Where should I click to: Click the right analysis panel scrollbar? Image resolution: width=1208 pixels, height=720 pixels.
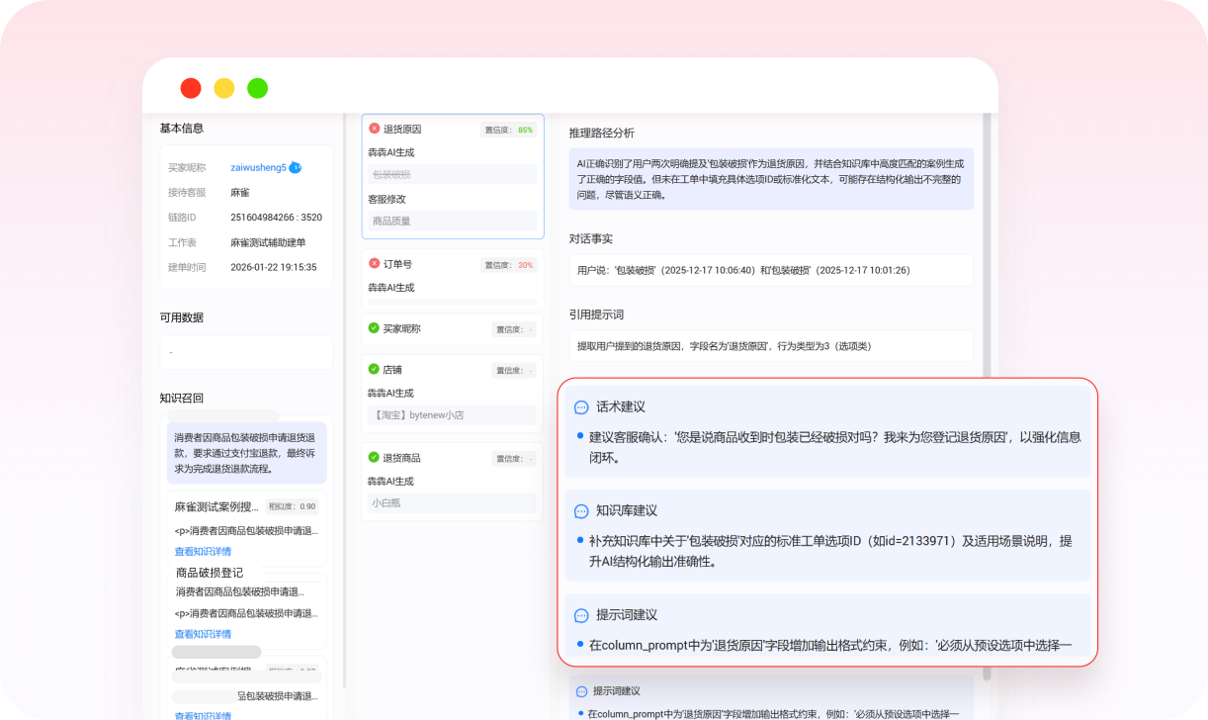(987, 396)
